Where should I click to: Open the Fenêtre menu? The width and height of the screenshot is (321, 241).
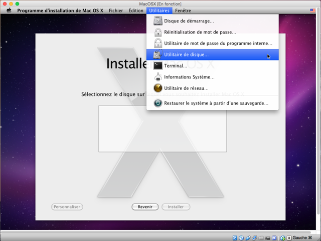(x=183, y=10)
